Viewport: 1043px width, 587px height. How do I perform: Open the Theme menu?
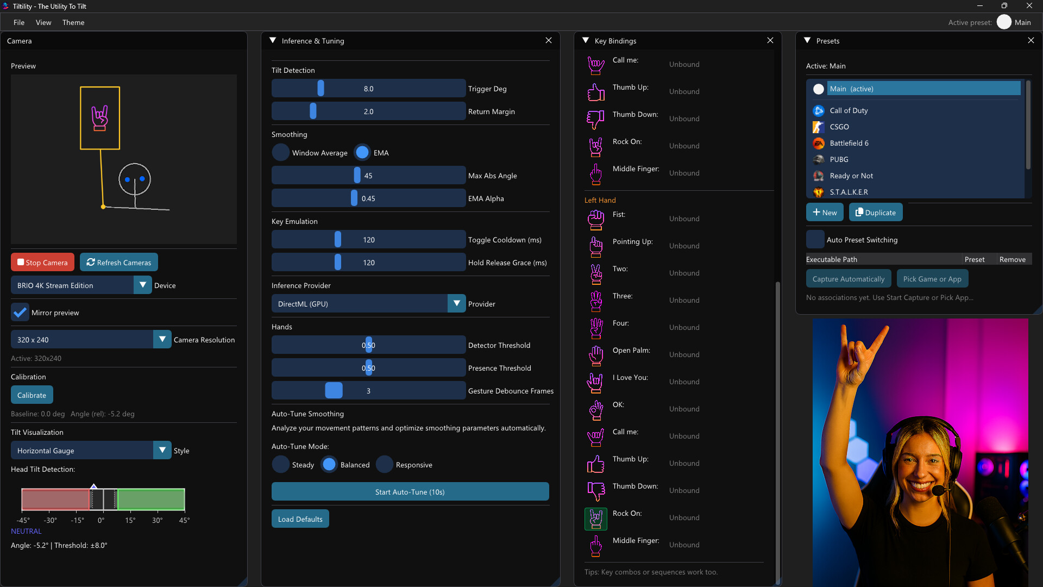point(73,22)
